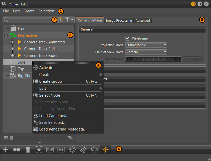The width and height of the screenshot is (211, 161).
Task: Click the camera search input field
Action: point(30,20)
